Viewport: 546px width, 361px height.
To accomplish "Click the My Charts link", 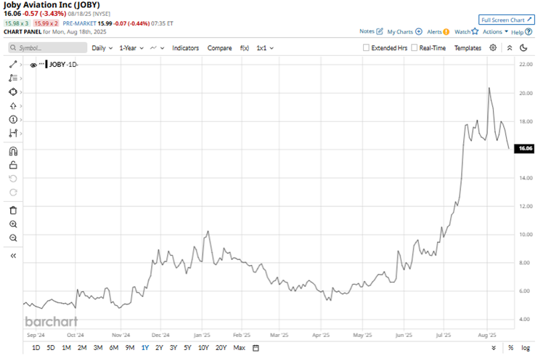I will (x=400, y=32).
